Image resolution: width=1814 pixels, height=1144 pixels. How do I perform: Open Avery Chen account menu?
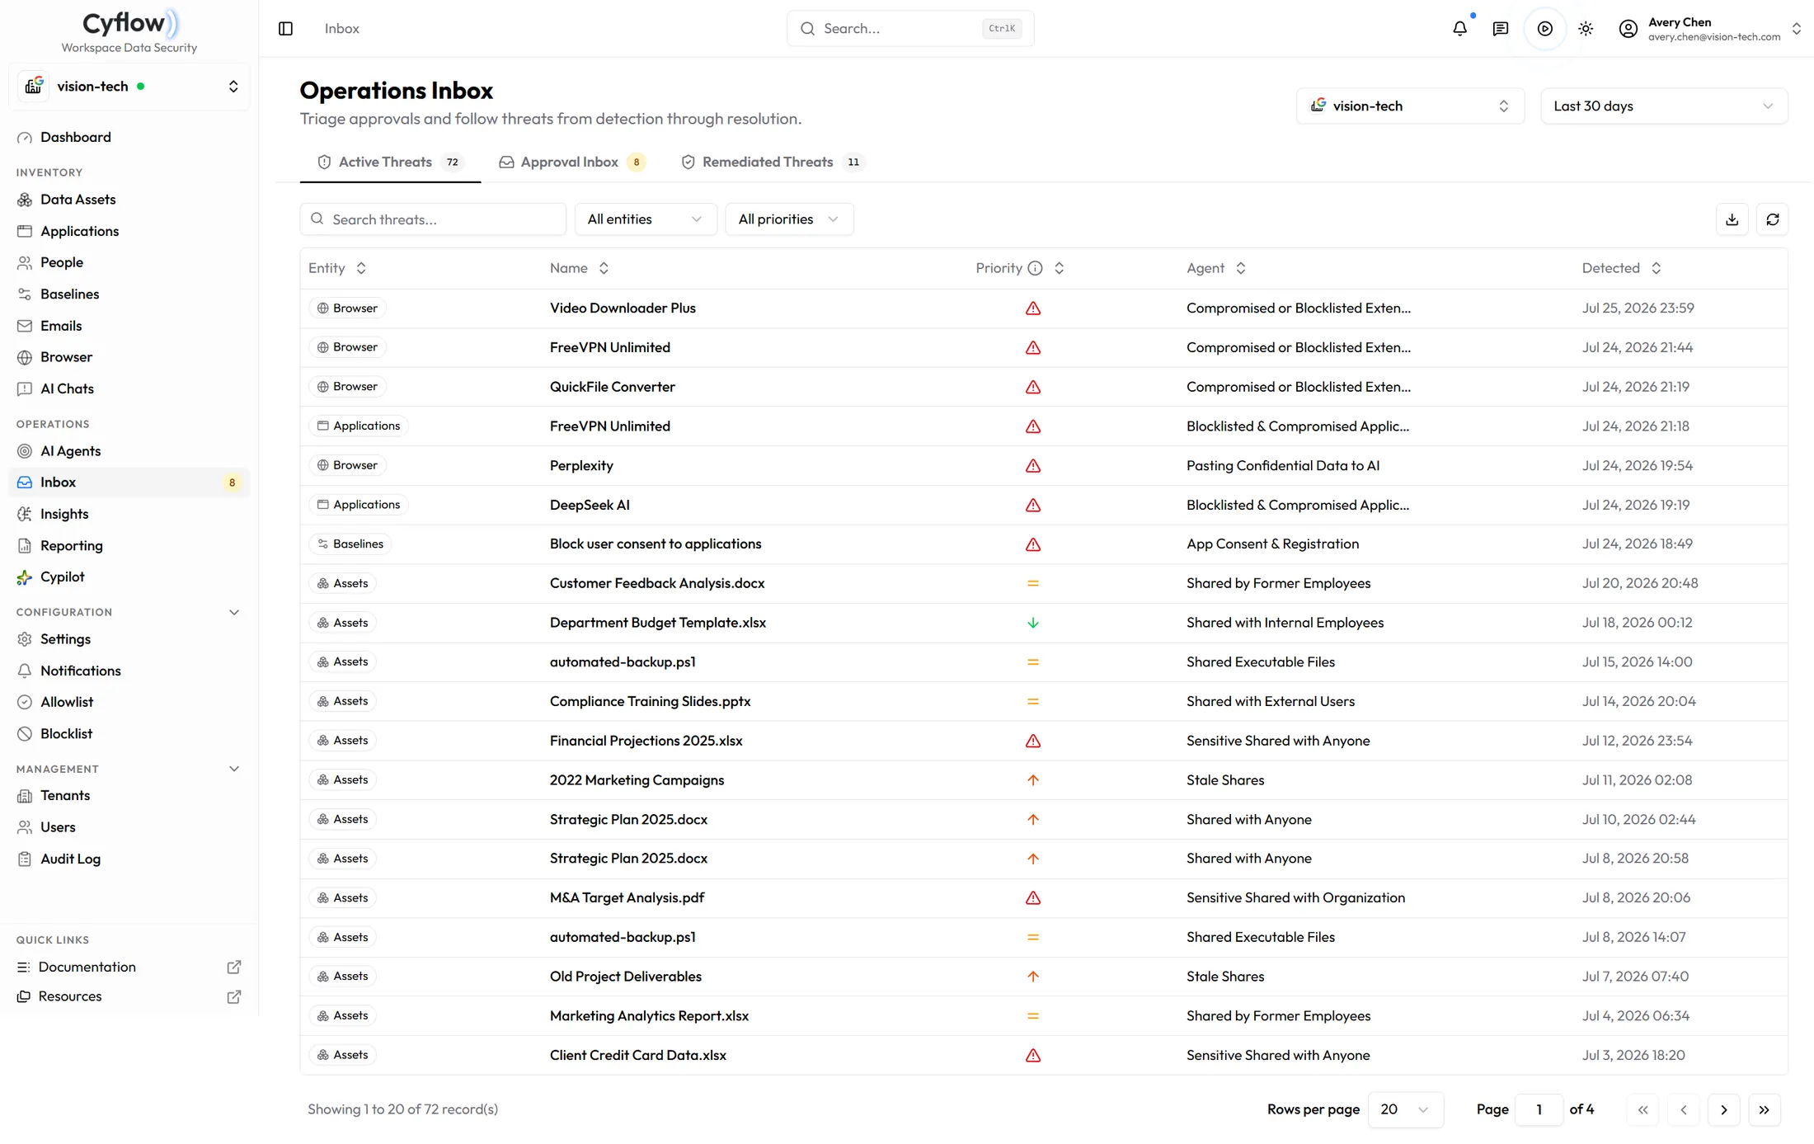1712,29
